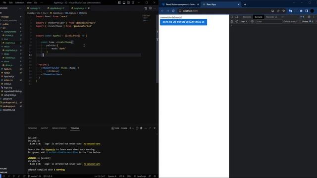Open AppRedux.js in the explorer tree
The image size is (317, 178).
click(x=11, y=50)
